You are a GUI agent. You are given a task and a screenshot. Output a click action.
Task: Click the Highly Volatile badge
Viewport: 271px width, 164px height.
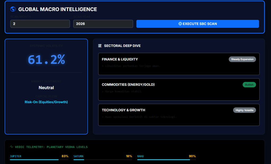[244, 110]
